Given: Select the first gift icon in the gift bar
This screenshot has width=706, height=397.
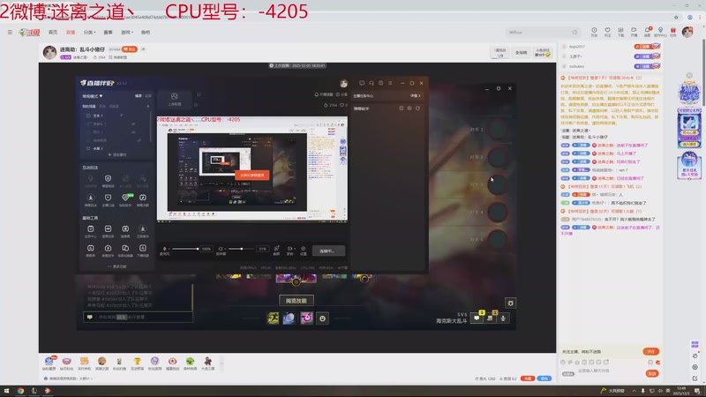Looking at the screenshot, I should coord(49,363).
